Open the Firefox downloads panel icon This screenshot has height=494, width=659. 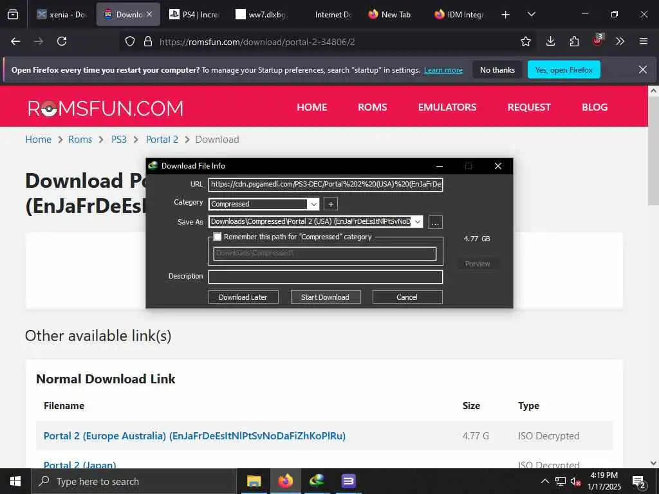pos(551,41)
